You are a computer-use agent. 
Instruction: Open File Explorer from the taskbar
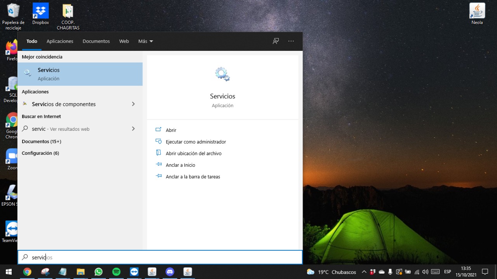pos(81,272)
